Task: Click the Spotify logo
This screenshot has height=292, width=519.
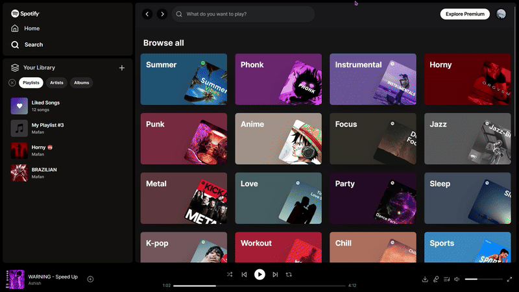Action: pos(25,14)
